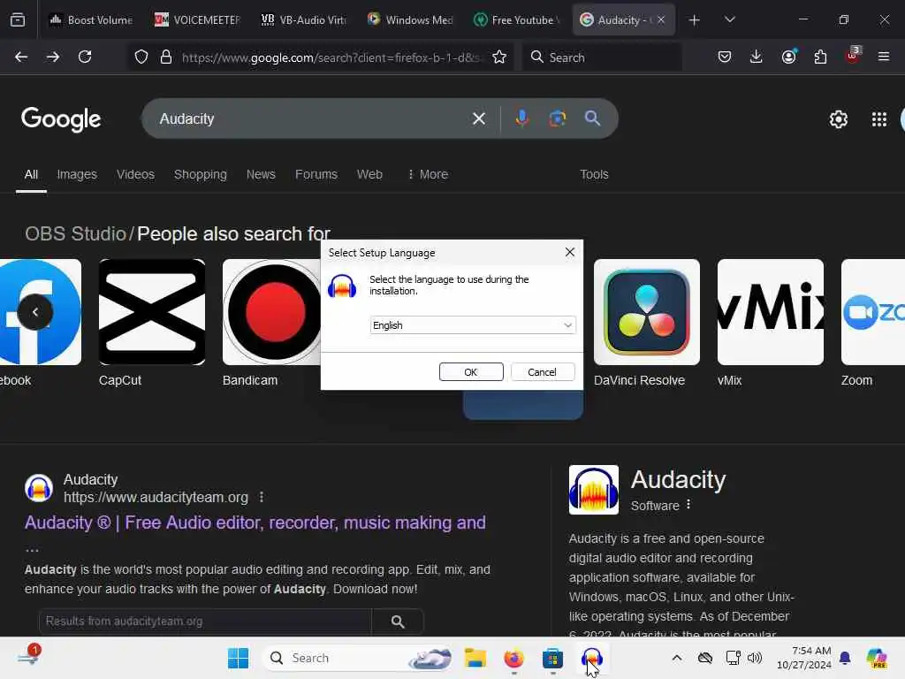Open Audacity free audio editor result

(255, 523)
